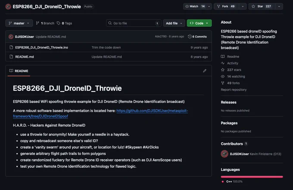Open the Watch notifications dropdown arrow
This screenshot has height=190, width=293.
pos(209,6)
